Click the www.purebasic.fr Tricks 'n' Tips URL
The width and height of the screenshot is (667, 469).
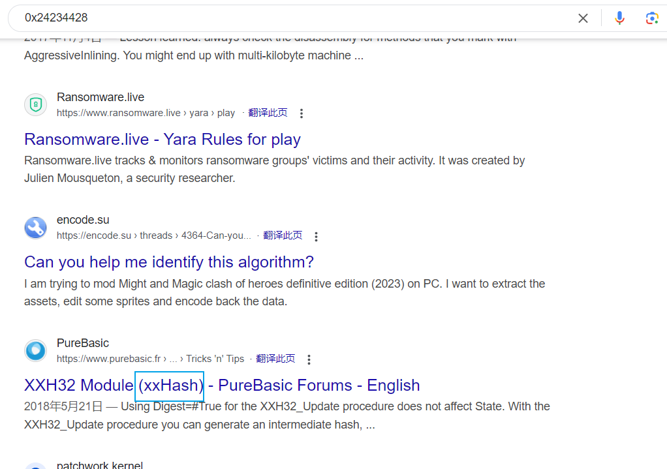(x=150, y=359)
